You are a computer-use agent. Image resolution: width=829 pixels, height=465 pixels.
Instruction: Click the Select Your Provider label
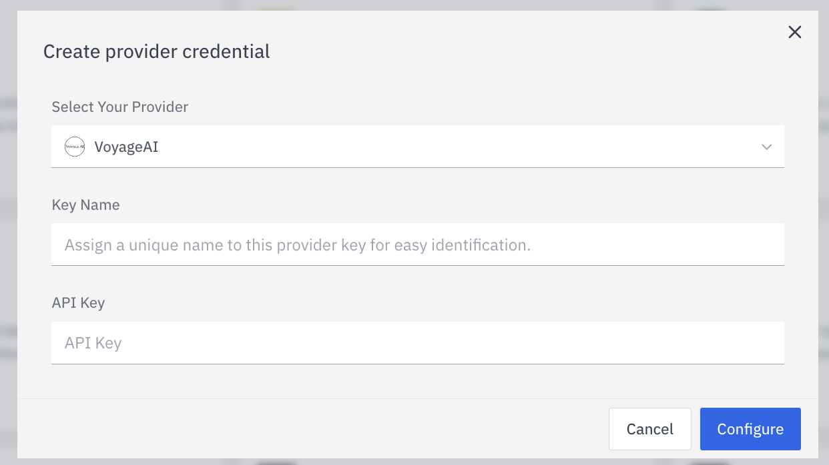(119, 107)
